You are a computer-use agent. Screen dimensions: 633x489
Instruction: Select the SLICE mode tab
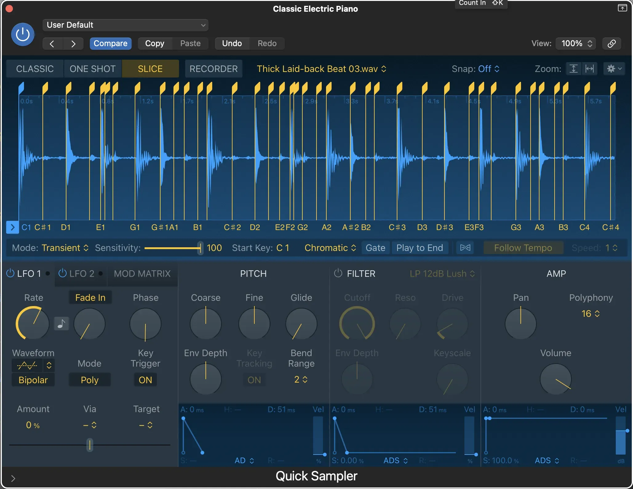(150, 69)
